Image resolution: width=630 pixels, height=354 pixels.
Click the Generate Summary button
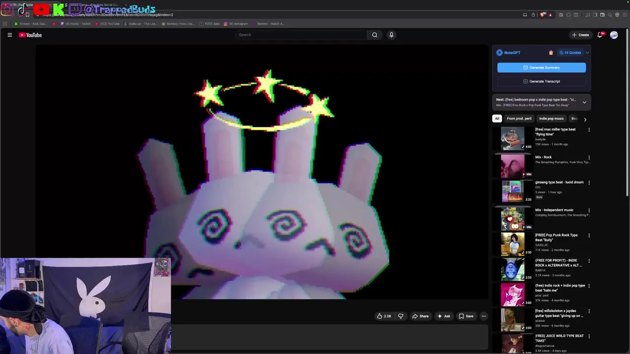click(x=541, y=67)
